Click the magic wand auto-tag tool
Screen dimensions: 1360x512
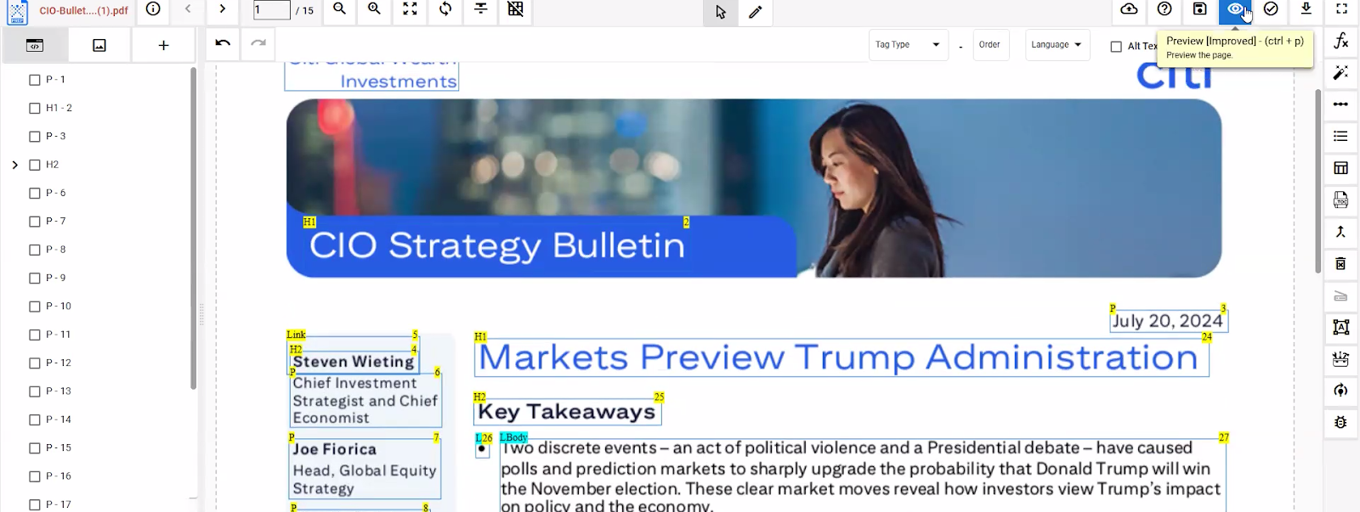(1340, 72)
